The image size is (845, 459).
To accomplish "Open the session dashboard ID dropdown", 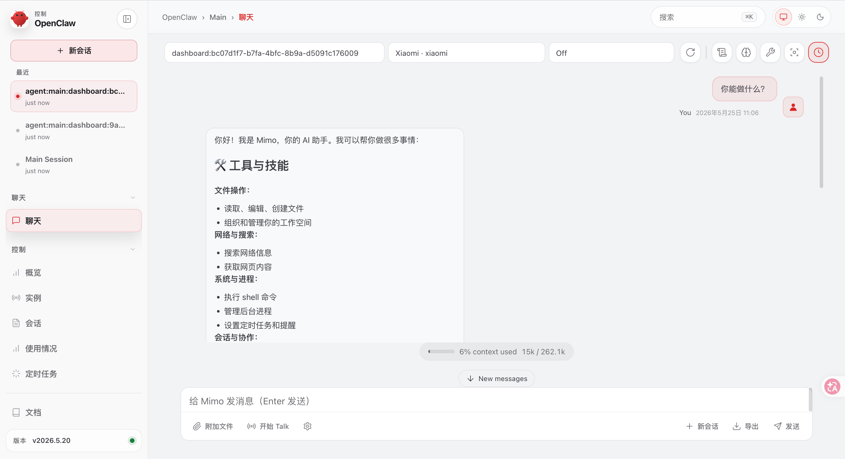I will click(274, 53).
